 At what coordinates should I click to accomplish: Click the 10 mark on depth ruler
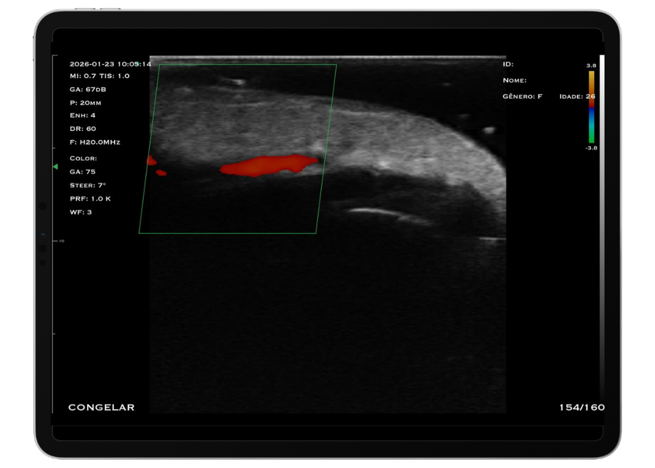[61, 241]
